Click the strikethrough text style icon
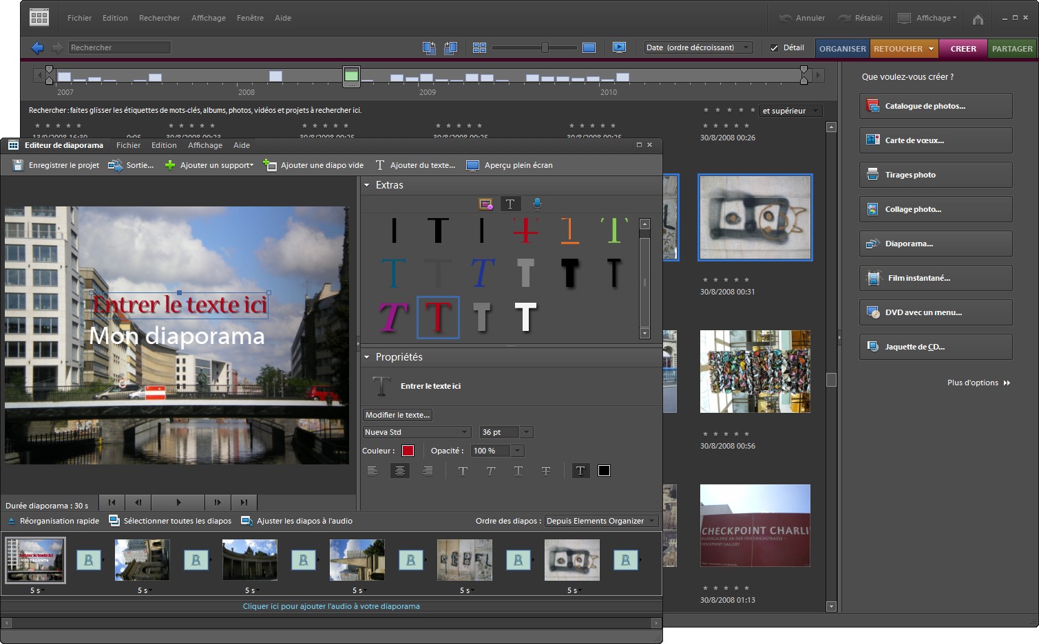The width and height of the screenshot is (1039, 644). (546, 471)
